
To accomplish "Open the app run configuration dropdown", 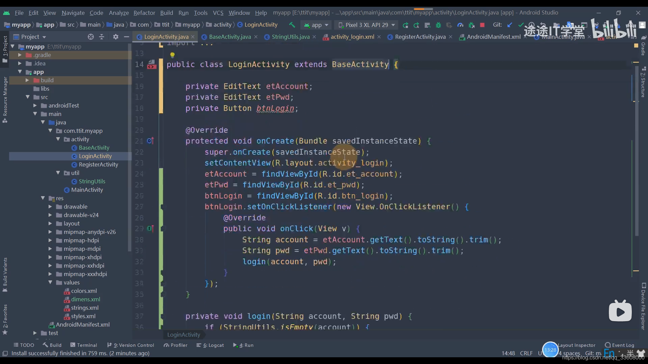I will (x=316, y=25).
